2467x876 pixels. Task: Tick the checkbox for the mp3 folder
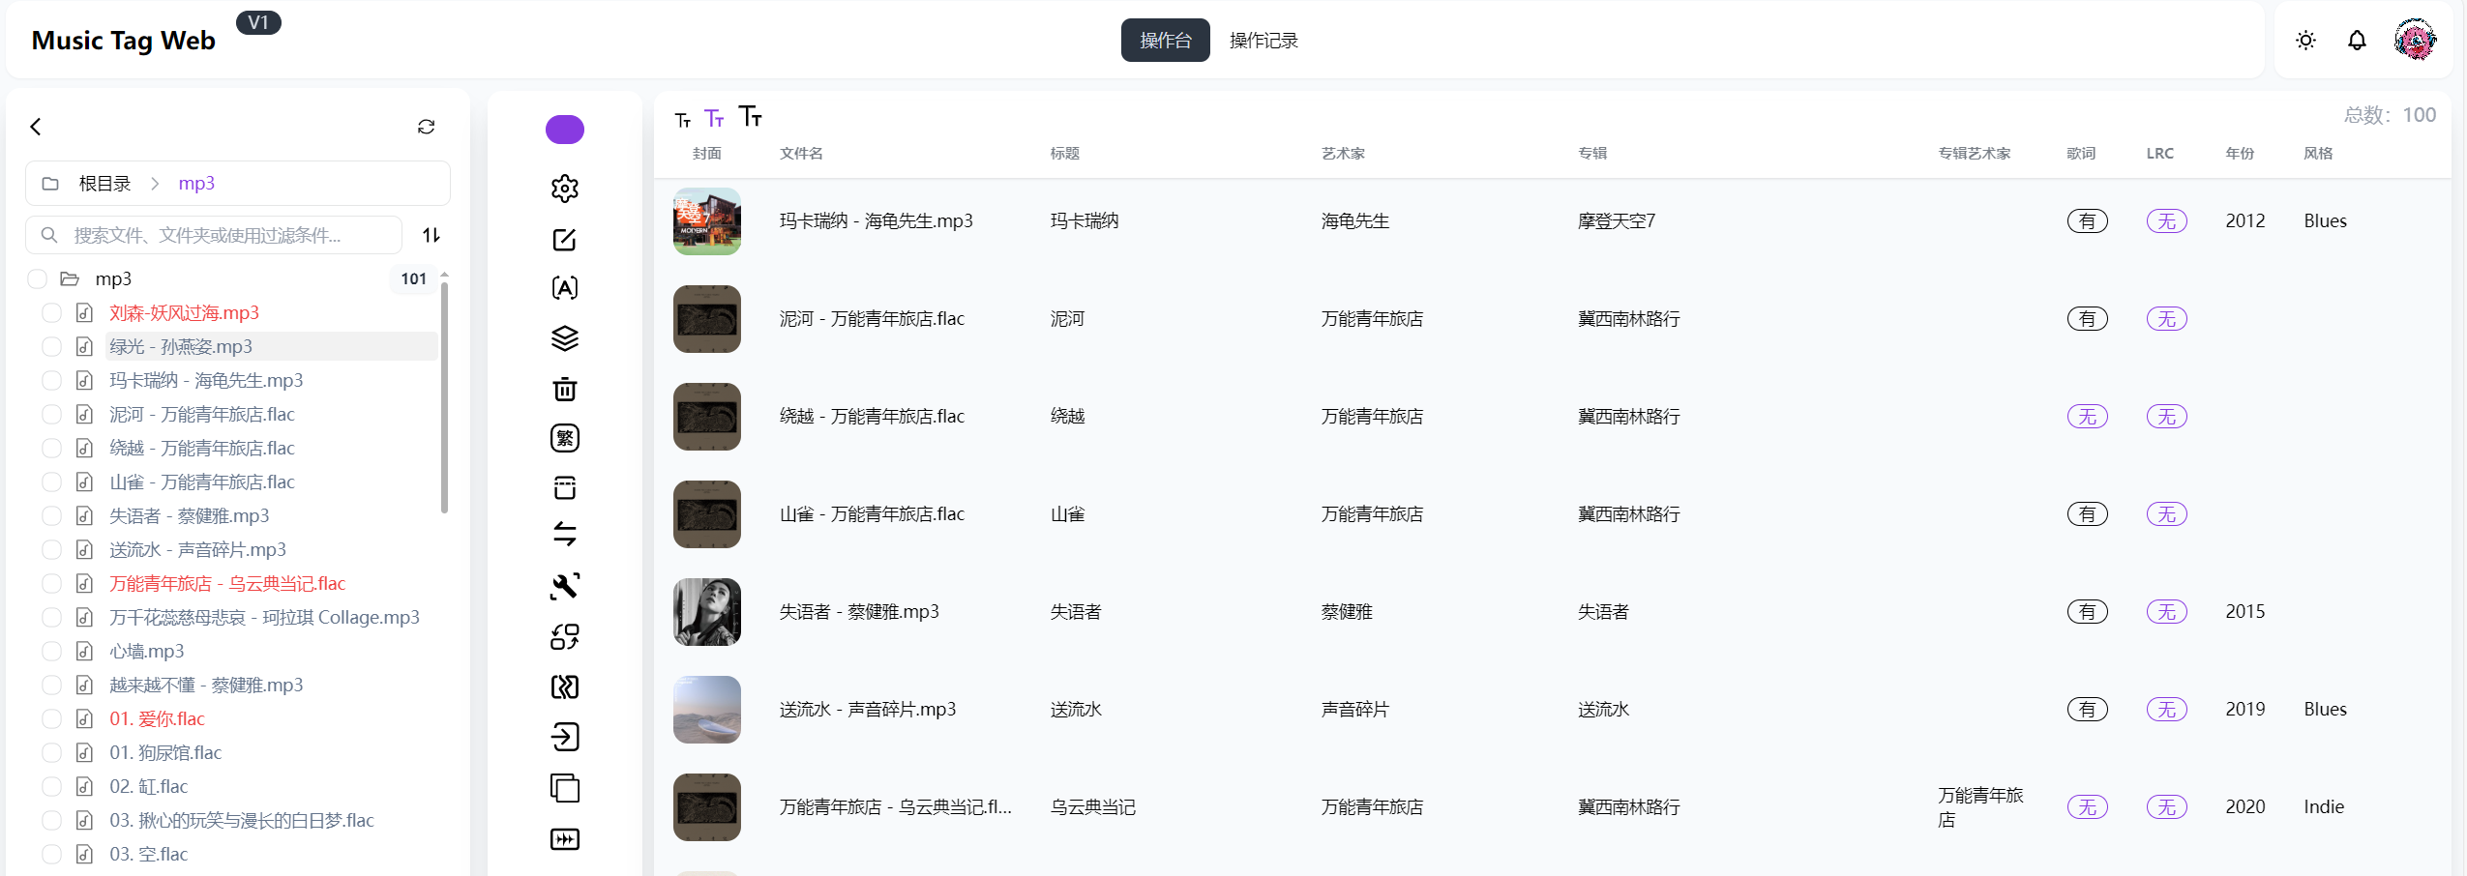[x=37, y=278]
